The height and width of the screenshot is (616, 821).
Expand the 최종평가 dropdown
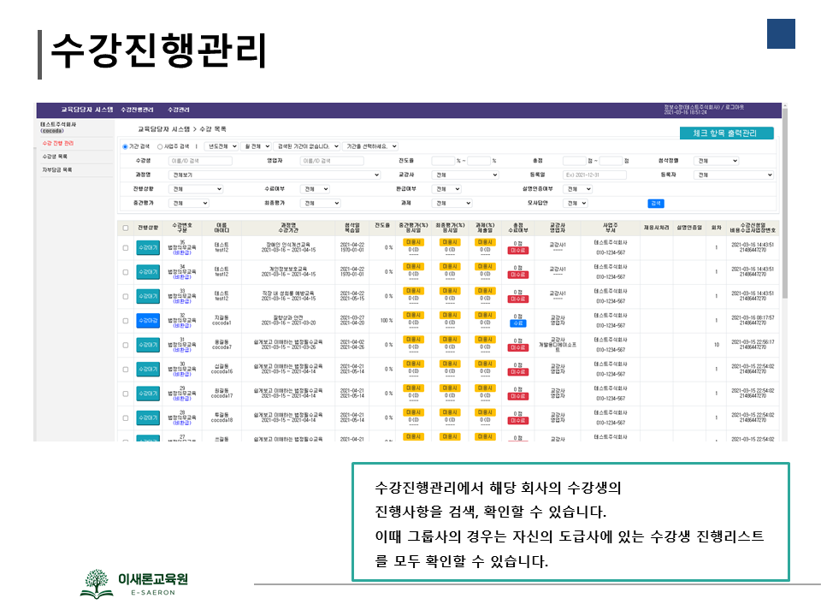click(x=321, y=204)
